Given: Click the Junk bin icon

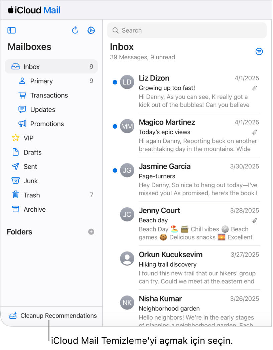Looking at the screenshot, I should [15, 181].
